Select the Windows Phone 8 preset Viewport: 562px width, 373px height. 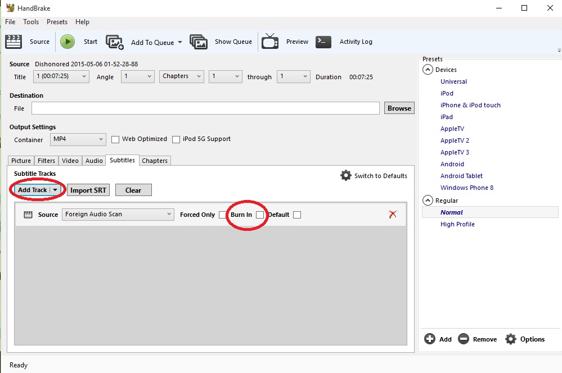pos(467,188)
